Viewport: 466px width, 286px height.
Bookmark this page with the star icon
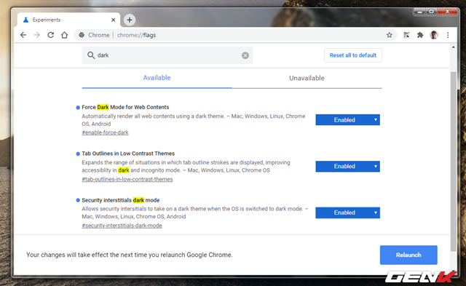[390, 35]
